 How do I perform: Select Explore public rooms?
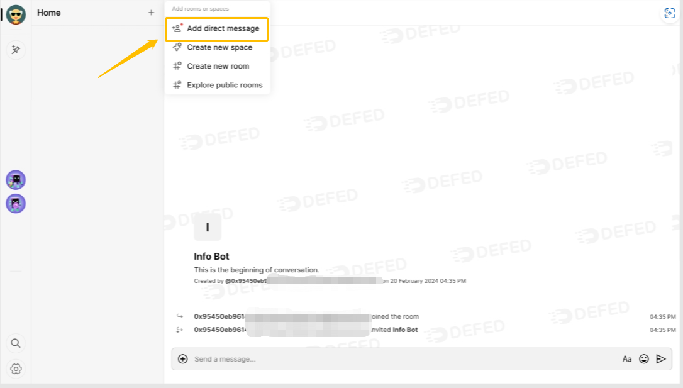216,85
